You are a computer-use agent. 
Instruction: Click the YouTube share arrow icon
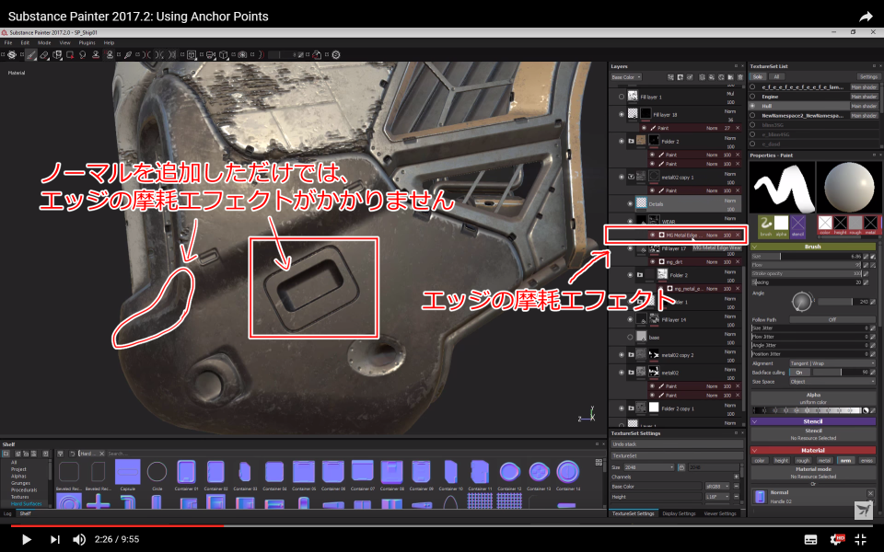tap(866, 17)
